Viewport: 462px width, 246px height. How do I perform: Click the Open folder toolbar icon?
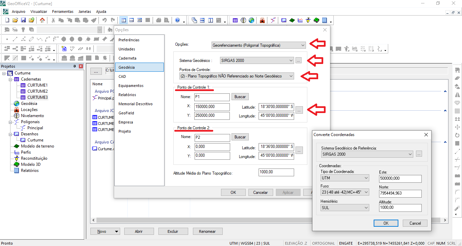(15, 20)
